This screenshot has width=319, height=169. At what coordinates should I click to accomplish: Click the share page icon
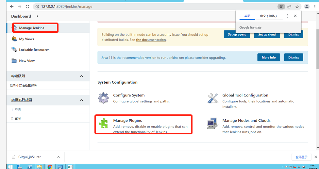pos(289,7)
